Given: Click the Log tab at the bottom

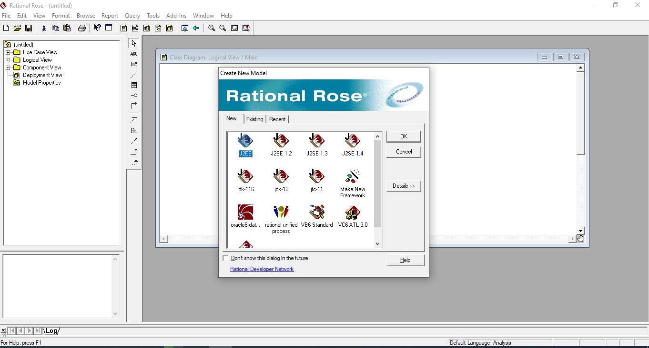Looking at the screenshot, I should 52,331.
